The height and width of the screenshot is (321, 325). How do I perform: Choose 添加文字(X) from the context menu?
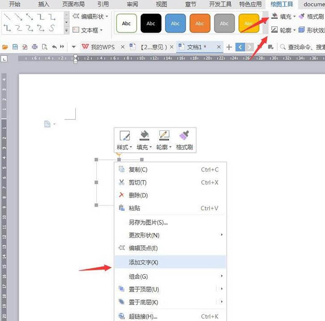pyautogui.click(x=143, y=262)
